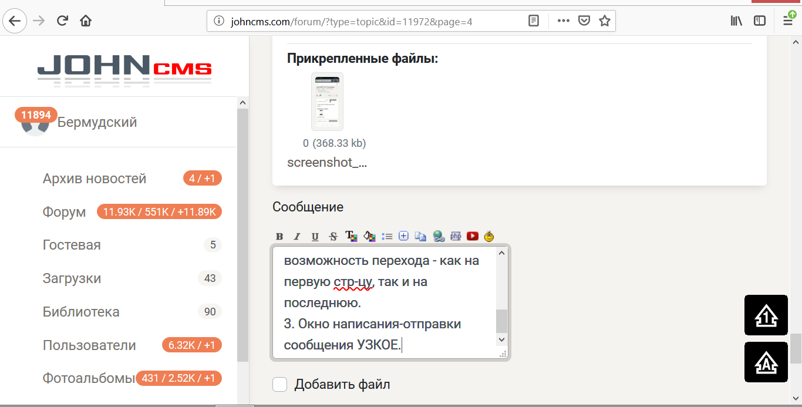This screenshot has width=802, height=407.
Task: Go to the browser home page
Action: (x=86, y=21)
